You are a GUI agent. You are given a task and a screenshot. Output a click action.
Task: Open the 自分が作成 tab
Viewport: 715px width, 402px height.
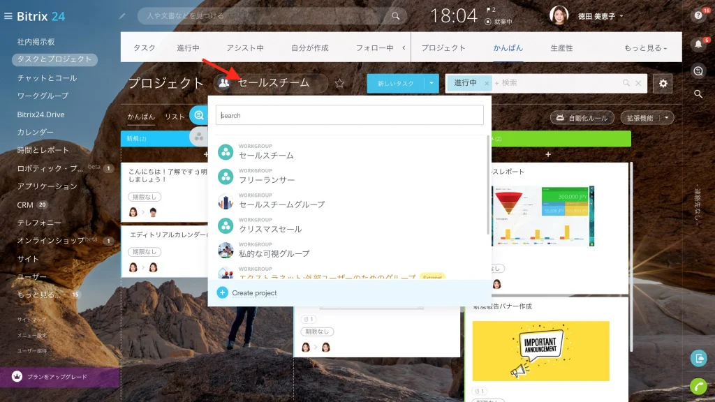[x=309, y=48]
